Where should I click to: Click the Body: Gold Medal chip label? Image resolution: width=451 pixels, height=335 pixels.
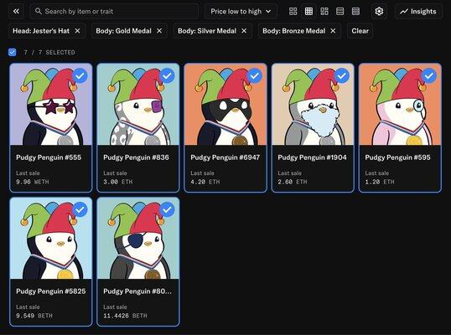pyautogui.click(x=124, y=31)
